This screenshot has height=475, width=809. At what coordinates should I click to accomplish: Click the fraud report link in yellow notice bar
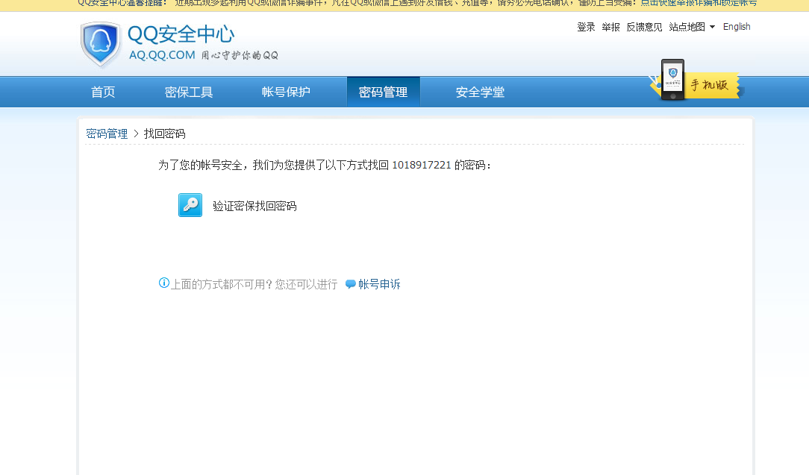[699, 3]
